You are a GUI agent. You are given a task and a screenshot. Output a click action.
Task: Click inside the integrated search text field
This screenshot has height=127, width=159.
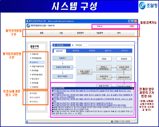pyautogui.click(x=116, y=26)
